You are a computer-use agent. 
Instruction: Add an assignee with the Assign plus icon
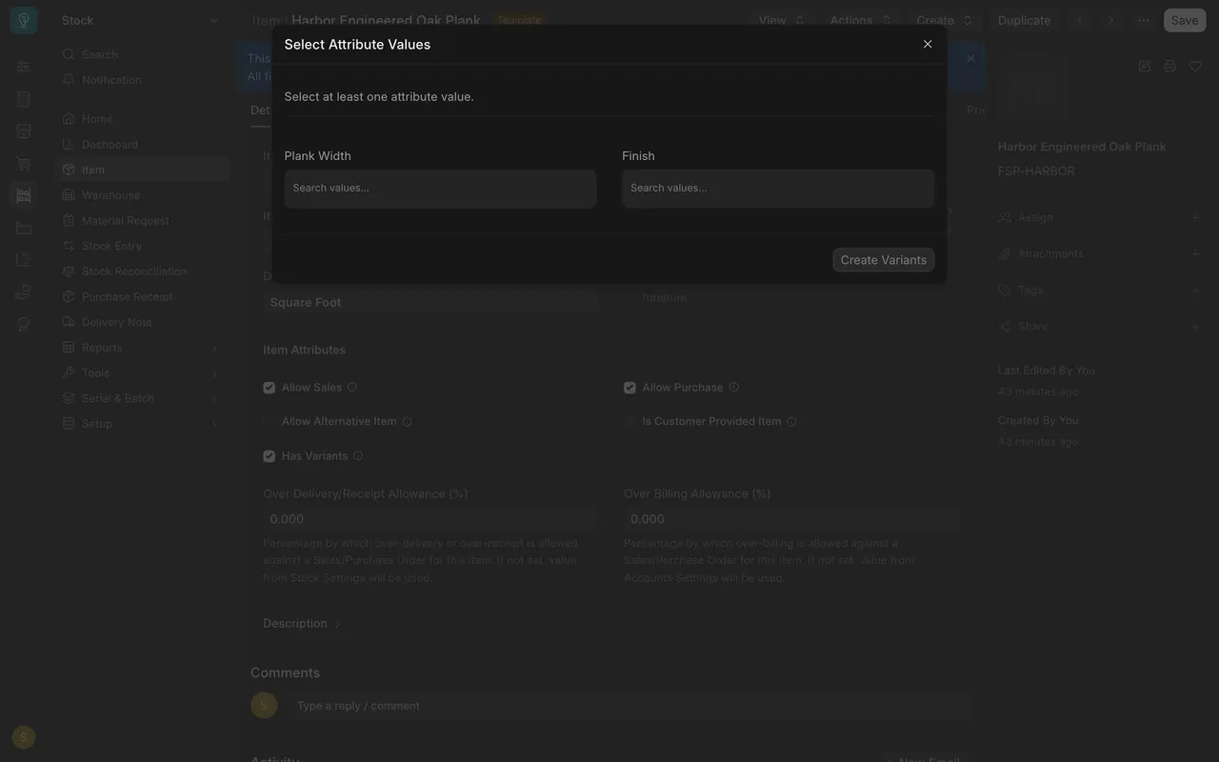tap(1195, 217)
